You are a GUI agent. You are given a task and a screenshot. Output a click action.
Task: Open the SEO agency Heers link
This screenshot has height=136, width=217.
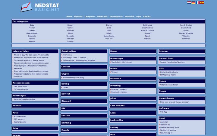pos(168,75)
